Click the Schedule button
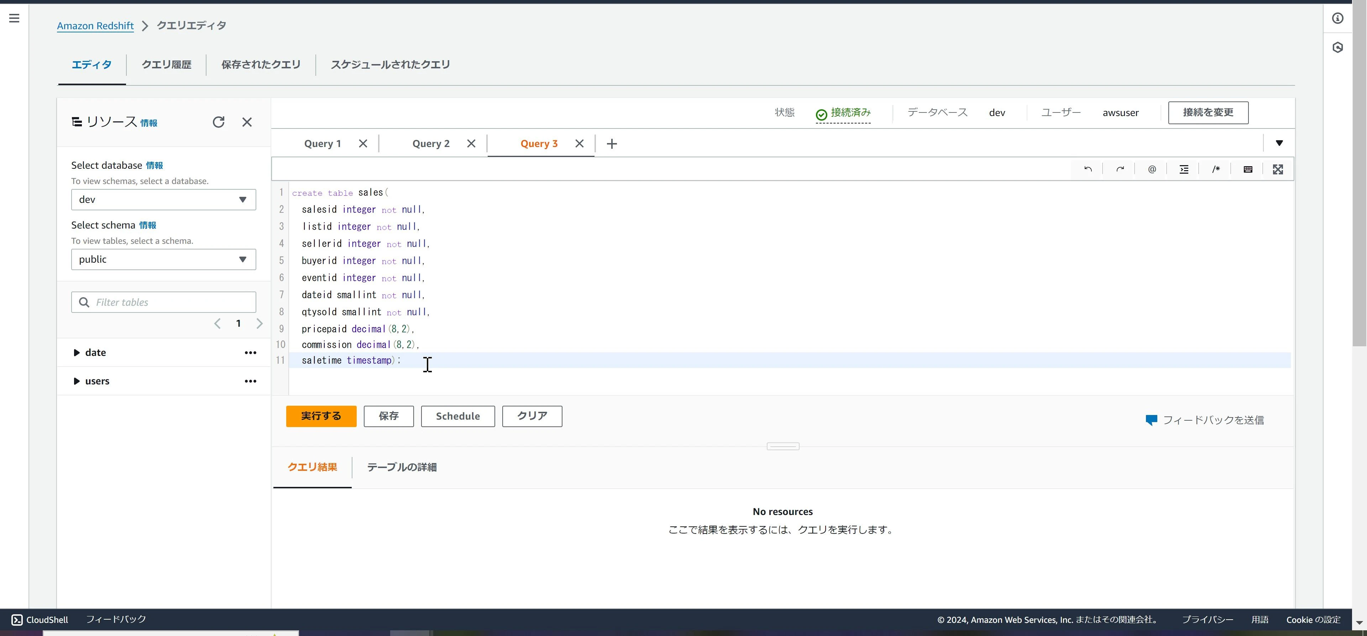 (458, 416)
